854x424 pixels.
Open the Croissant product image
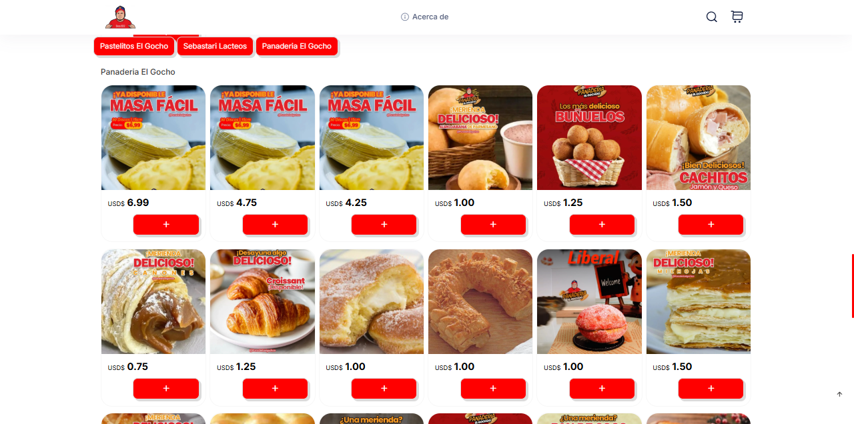point(262,301)
